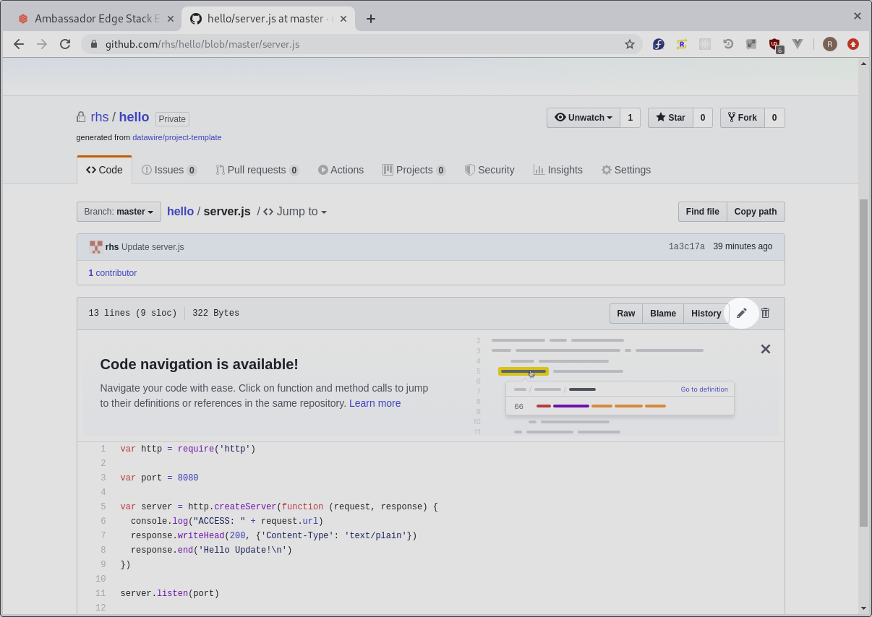This screenshot has height=617, width=872.
Task: Reload the page
Action: [65, 44]
